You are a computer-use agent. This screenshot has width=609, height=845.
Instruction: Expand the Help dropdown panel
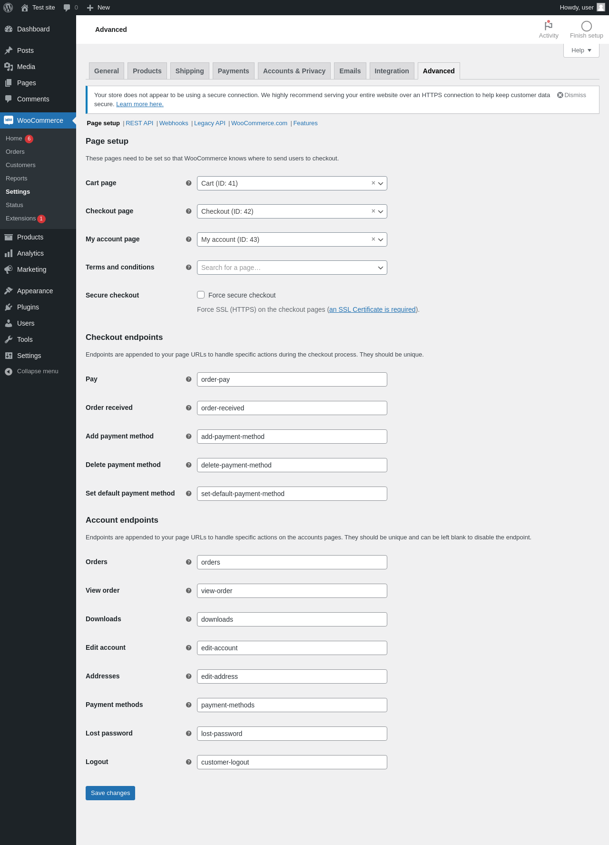point(581,50)
